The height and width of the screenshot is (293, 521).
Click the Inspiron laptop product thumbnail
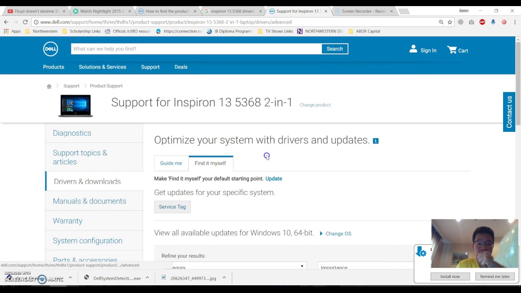[x=75, y=106]
